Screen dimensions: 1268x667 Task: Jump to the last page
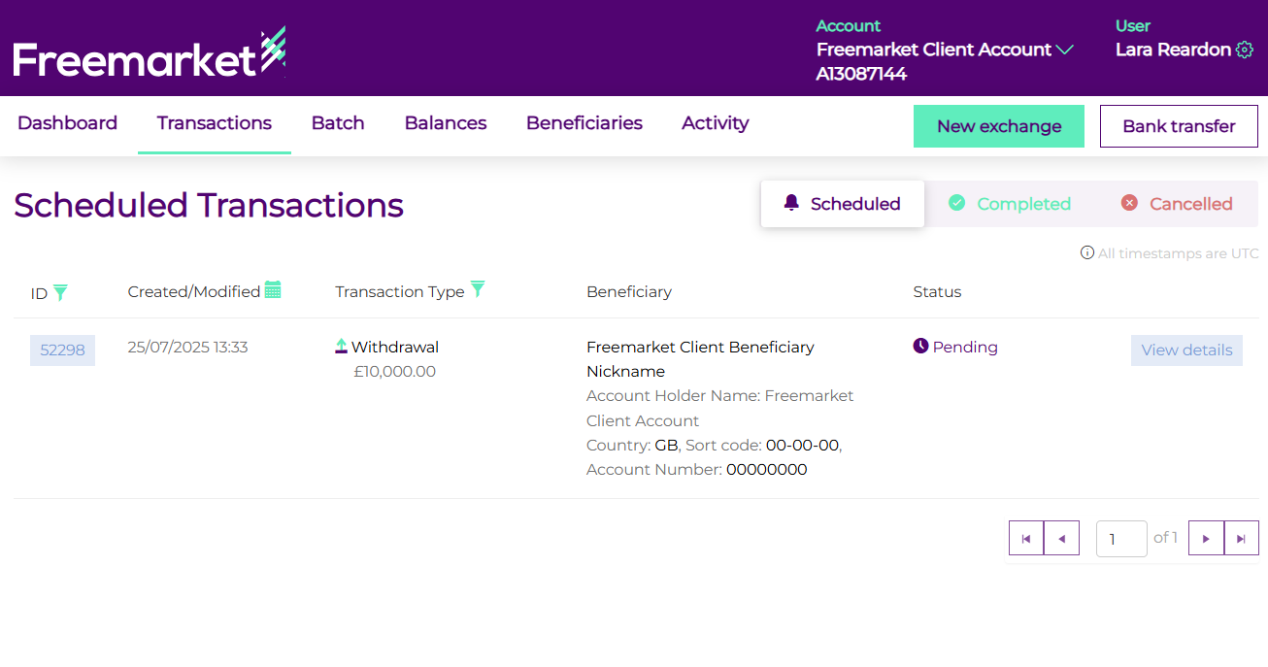(1241, 539)
